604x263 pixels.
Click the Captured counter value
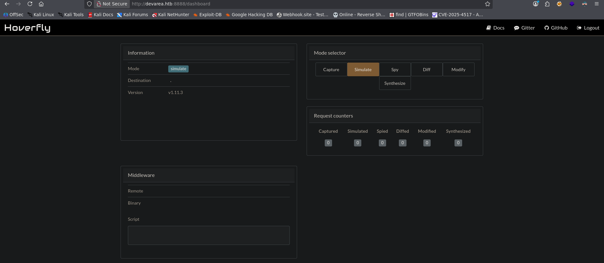tap(328, 143)
